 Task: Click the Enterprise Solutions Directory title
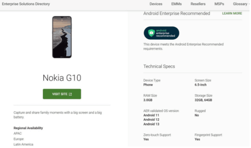[26, 4]
